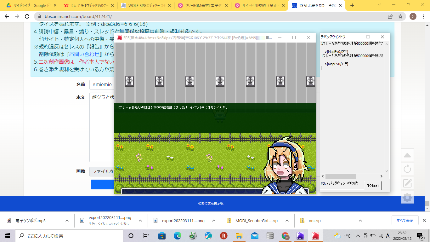Open the Chrome profile avatar
Image resolution: width=430 pixels, height=242 pixels.
(x=413, y=16)
